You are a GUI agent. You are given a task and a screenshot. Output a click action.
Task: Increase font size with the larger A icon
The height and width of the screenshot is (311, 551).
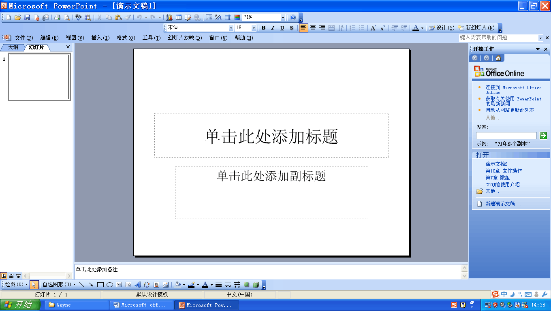point(374,28)
